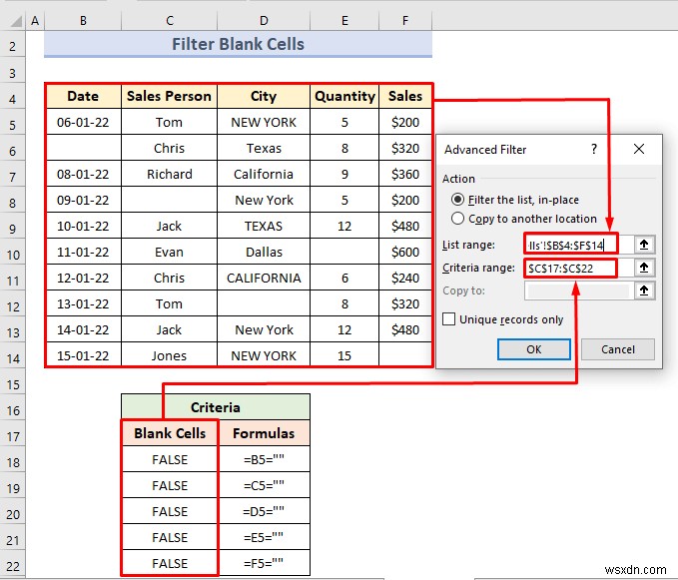This screenshot has height=580, width=678.
Task: Select column B header
Action: pos(83,21)
